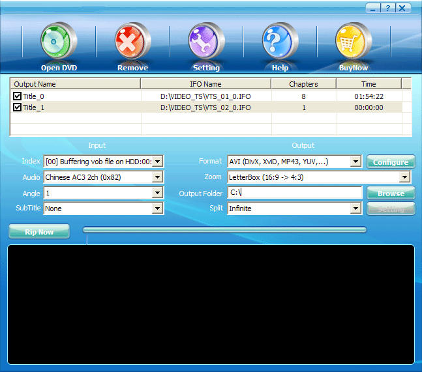
Task: Toggle the Title_1 checkbox
Action: pos(17,107)
